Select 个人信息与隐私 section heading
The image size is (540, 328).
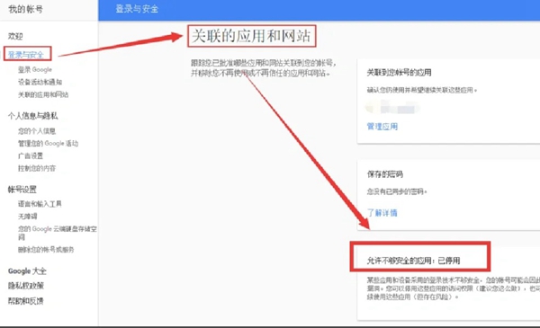[x=33, y=116]
